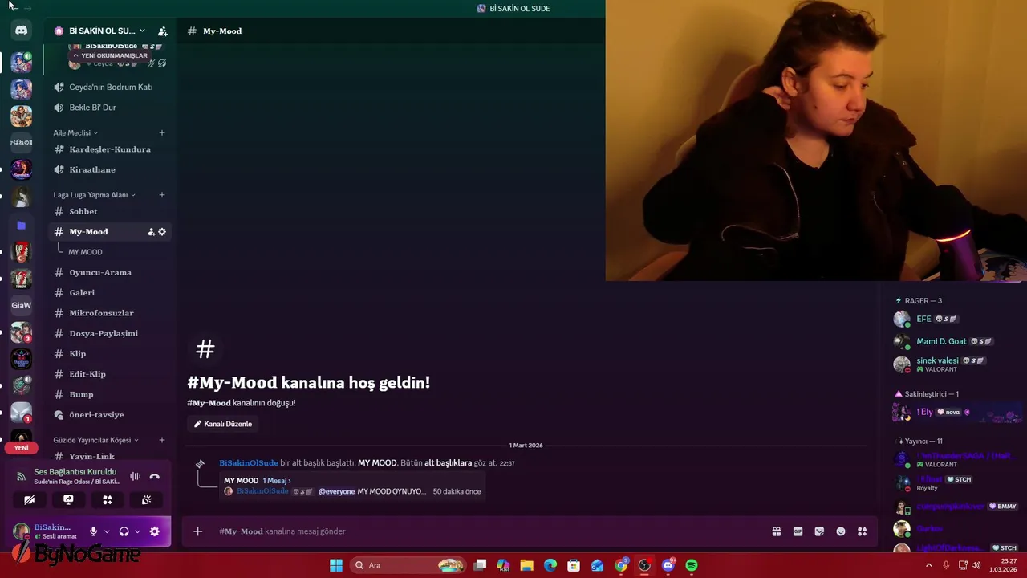
Task: Start screen sharing from the voice panel
Action: click(68, 499)
